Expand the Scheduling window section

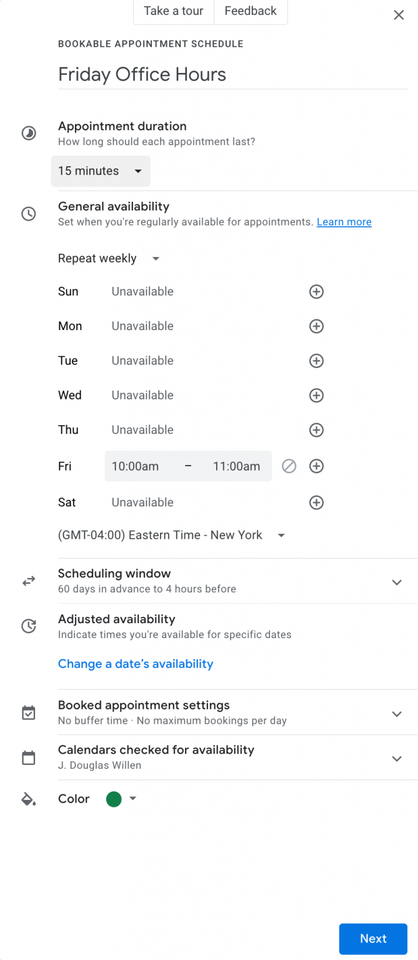coord(397,582)
